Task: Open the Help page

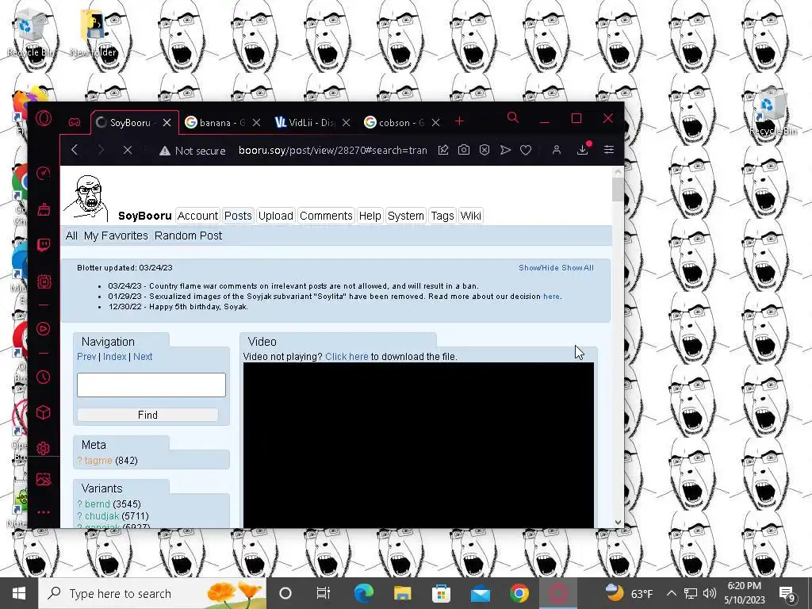Action: tap(370, 216)
